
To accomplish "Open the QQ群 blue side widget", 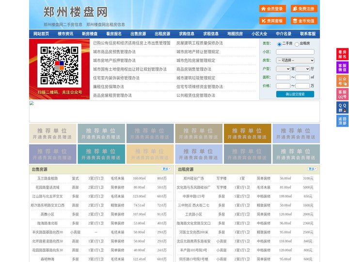I will click(x=342, y=108).
